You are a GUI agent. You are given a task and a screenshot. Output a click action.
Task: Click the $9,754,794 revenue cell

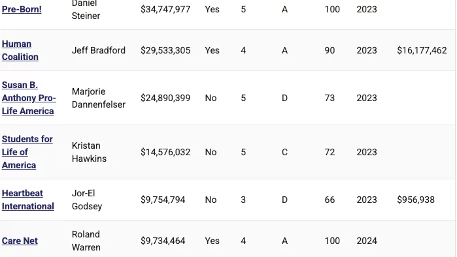(163, 200)
